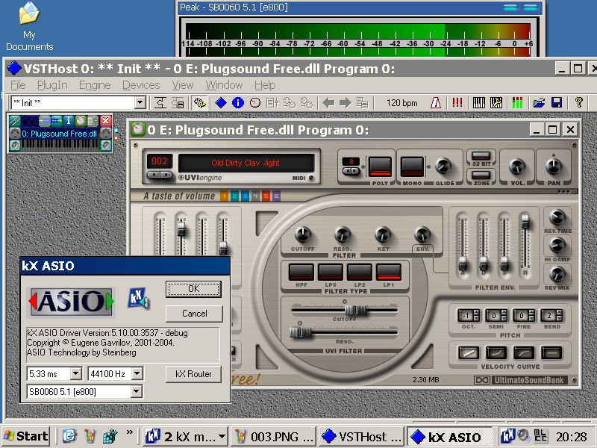
Task: Open the My Documents desktop folder
Action: coord(29,27)
